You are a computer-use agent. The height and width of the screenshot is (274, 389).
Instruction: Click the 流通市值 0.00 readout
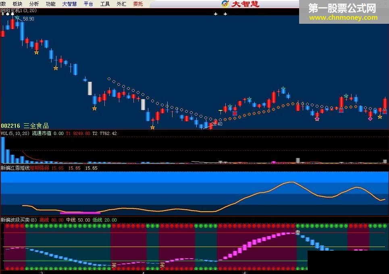(48, 133)
